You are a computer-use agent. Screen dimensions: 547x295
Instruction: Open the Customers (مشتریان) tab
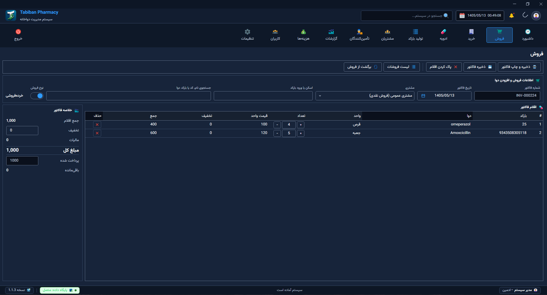click(387, 35)
